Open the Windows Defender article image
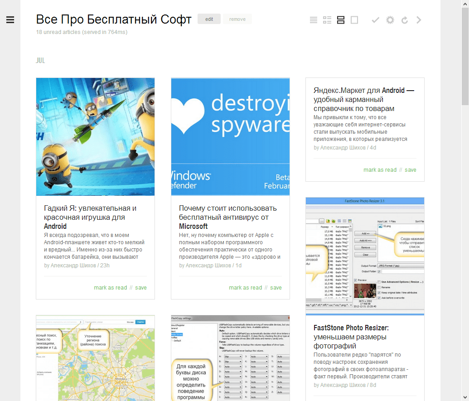This screenshot has width=469, height=401. (x=230, y=136)
